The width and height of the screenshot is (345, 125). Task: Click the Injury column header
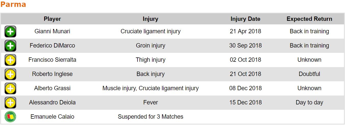tap(150, 19)
